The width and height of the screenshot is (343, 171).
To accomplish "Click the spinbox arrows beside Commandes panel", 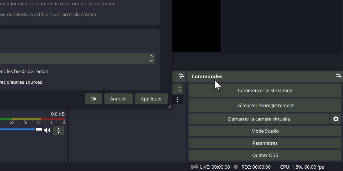I will [x=180, y=88].
